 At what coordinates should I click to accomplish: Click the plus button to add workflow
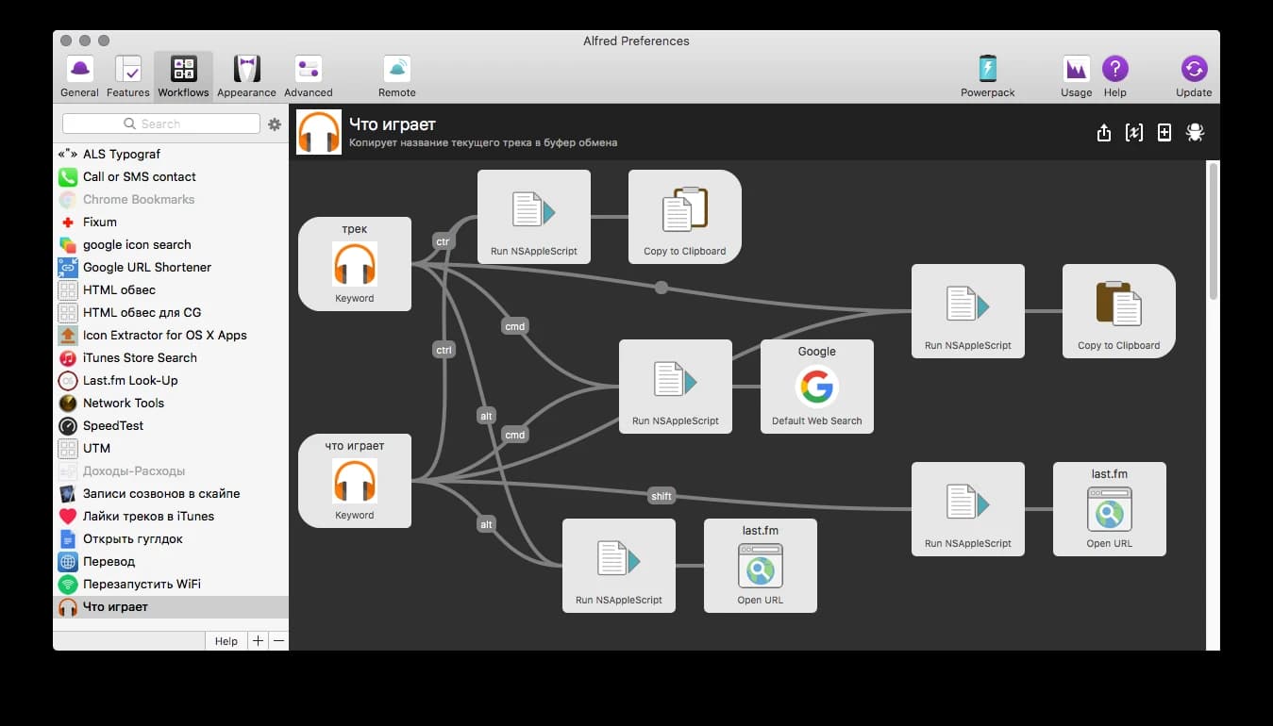coord(258,641)
